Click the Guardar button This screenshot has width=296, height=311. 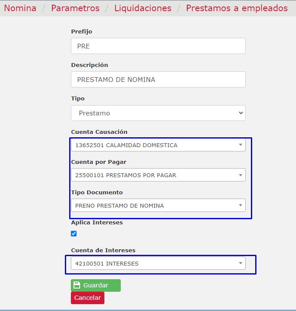96,285
